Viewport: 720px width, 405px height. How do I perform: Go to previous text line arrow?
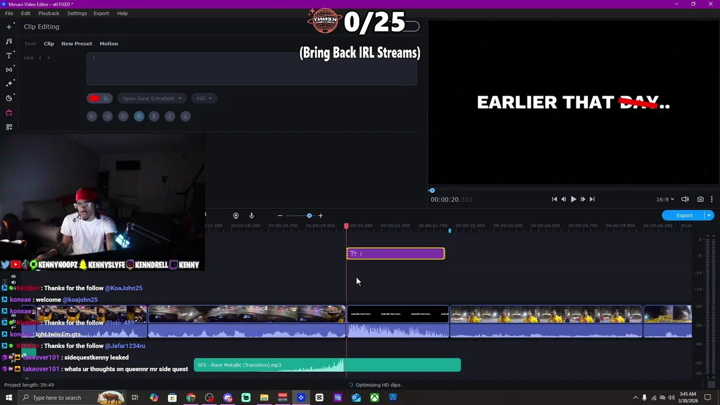[x=40, y=57]
